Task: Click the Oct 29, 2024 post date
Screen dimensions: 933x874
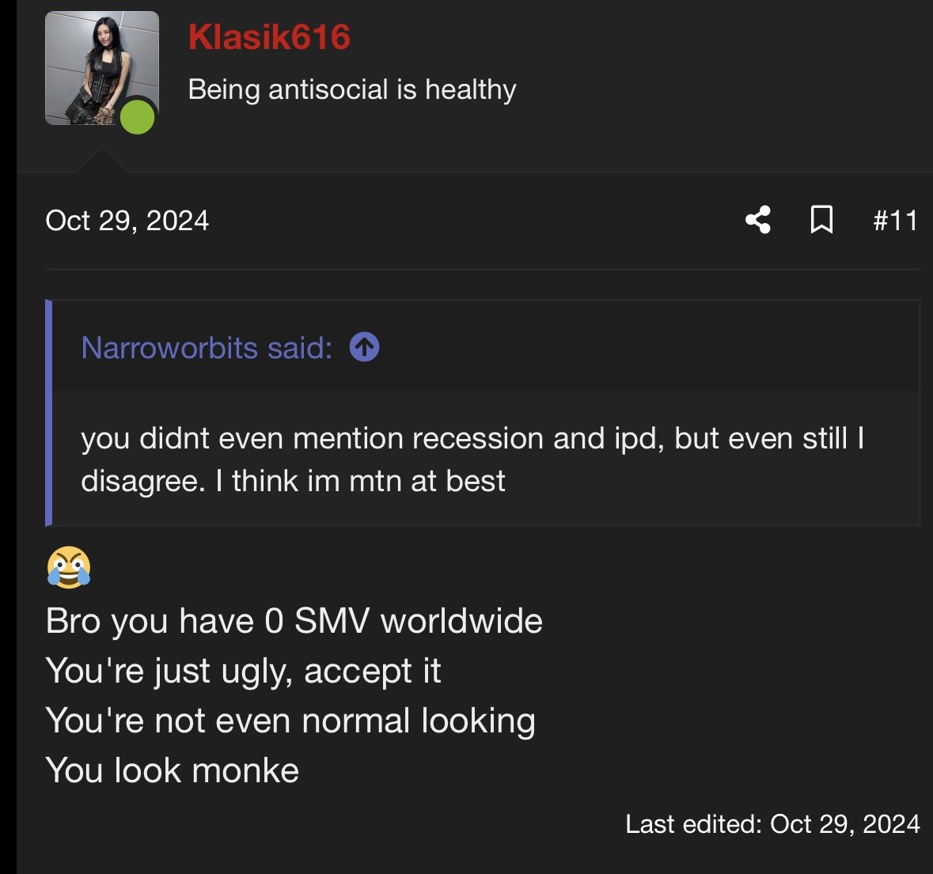Action: pos(127,221)
